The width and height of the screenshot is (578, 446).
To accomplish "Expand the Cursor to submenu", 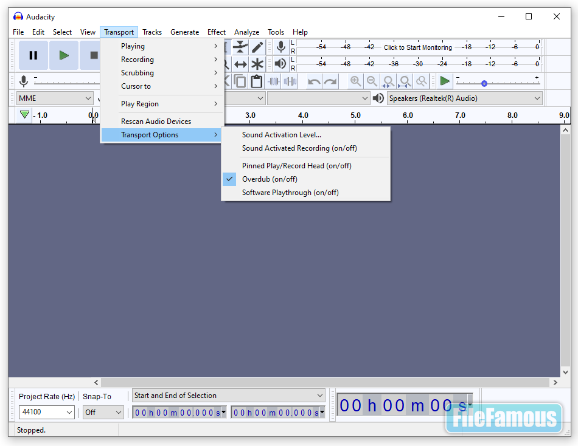I will click(162, 86).
